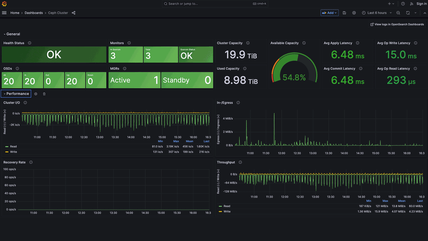
Task: Show info for Health Status panel
Action: (30, 43)
